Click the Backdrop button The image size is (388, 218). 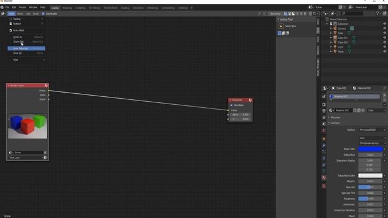coord(275,14)
